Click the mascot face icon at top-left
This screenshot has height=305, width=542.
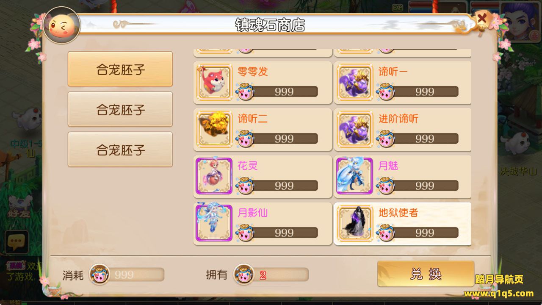coord(61,26)
